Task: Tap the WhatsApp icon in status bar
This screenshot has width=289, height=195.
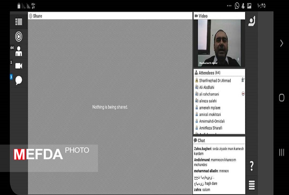Action: pos(237,6)
